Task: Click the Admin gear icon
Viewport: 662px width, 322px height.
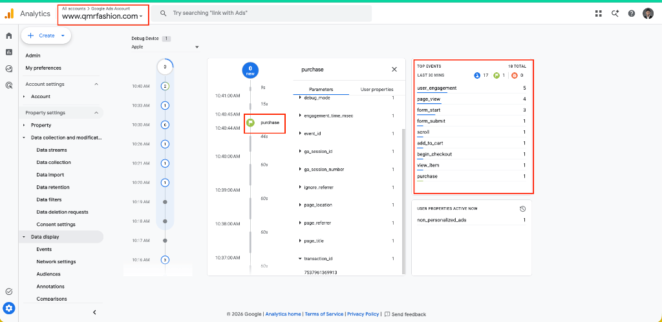Action: [9, 308]
